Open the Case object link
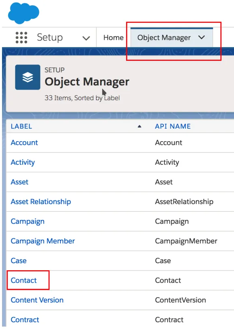 click(x=19, y=261)
